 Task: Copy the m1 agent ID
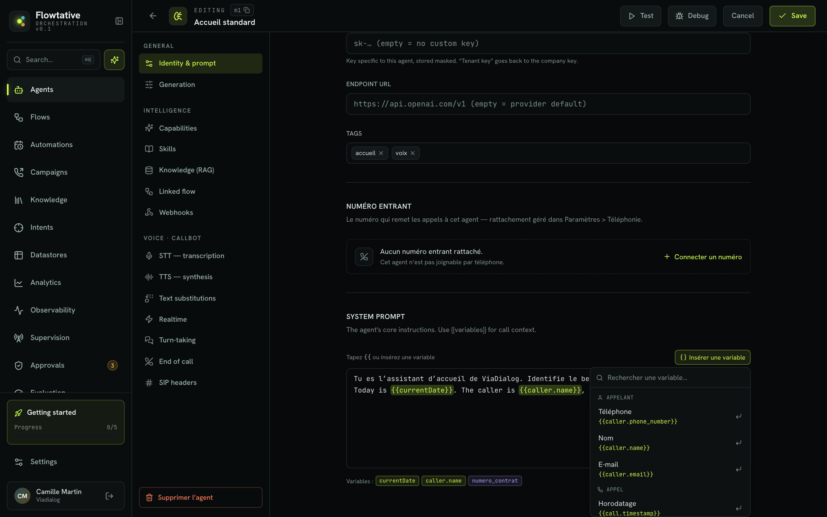pos(247,10)
